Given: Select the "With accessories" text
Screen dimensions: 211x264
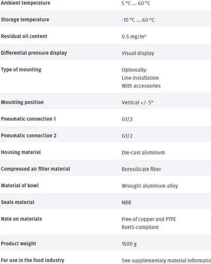Looking at the screenshot, I should (141, 86).
